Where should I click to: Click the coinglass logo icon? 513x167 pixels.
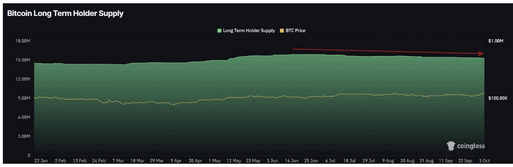click(451, 146)
